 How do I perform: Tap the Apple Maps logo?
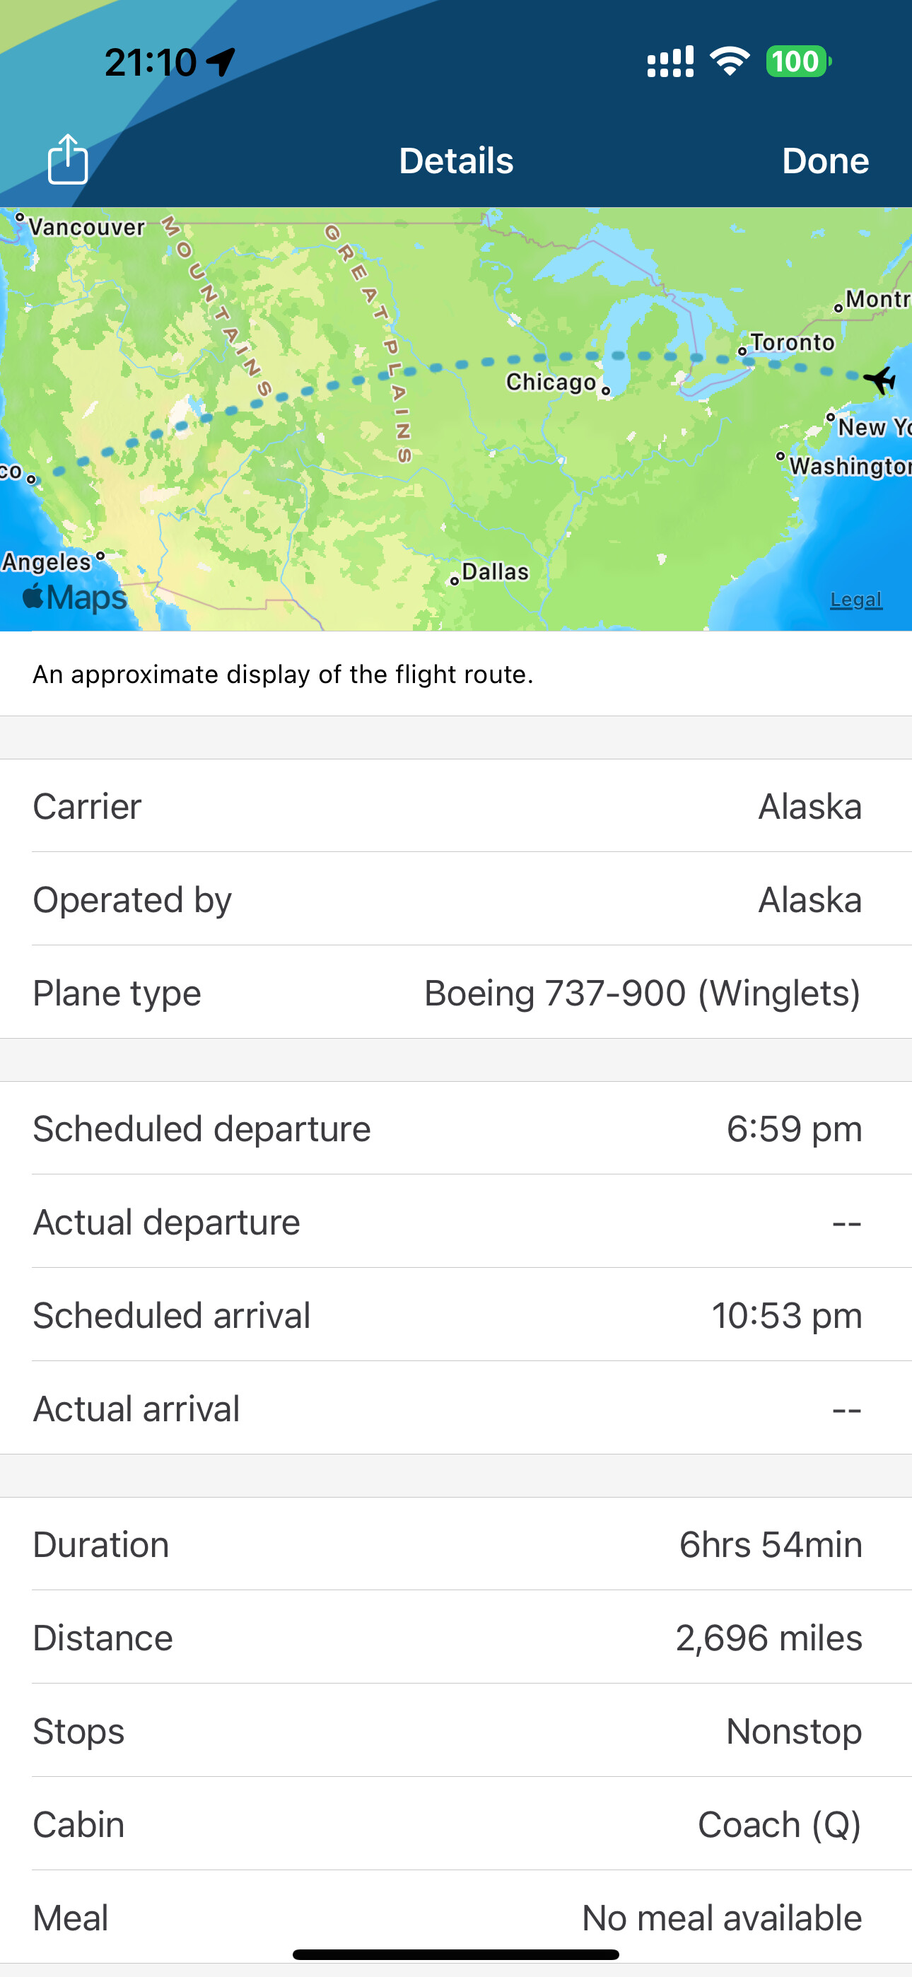click(74, 597)
